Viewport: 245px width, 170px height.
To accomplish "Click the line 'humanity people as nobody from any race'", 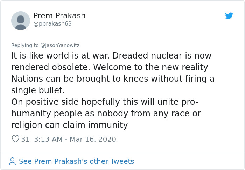I will (106, 114).
